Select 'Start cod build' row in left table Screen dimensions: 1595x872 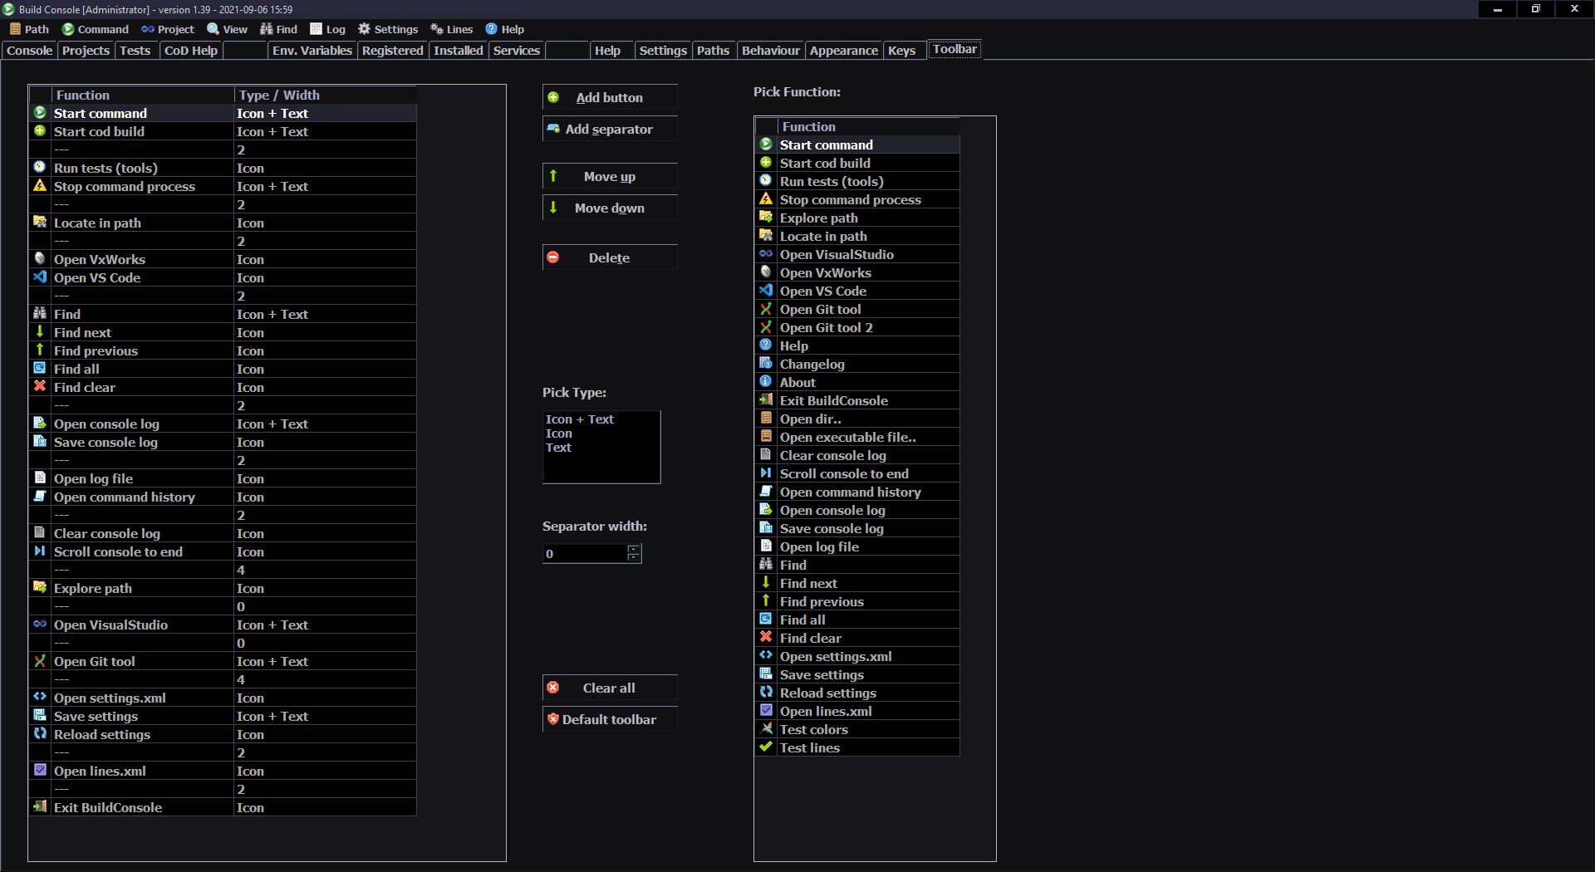pos(223,131)
